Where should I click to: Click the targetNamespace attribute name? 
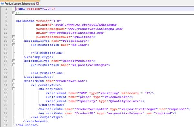click(x=50, y=29)
